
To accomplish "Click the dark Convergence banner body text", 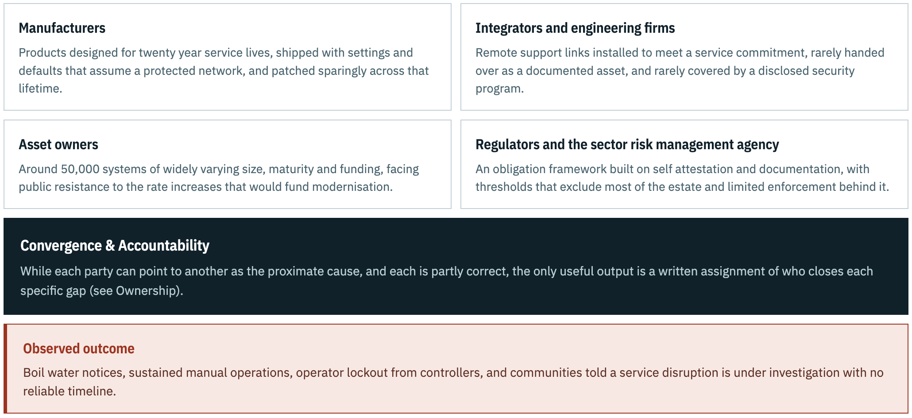I will [447, 281].
